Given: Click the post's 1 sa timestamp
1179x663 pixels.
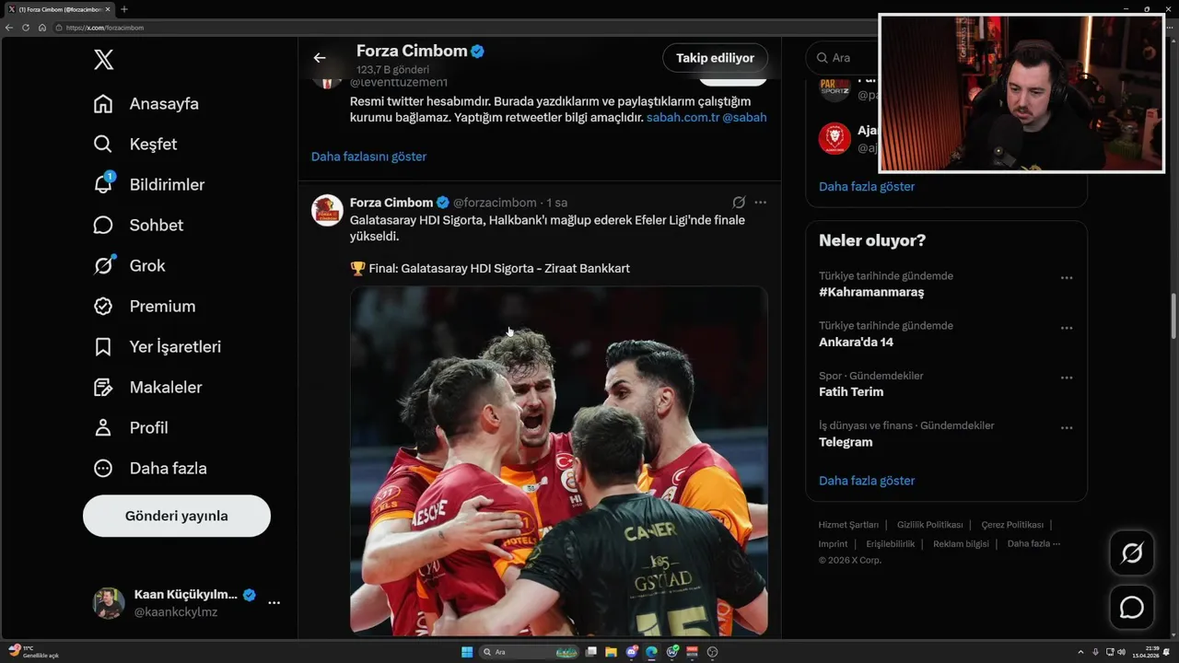Looking at the screenshot, I should pos(556,203).
